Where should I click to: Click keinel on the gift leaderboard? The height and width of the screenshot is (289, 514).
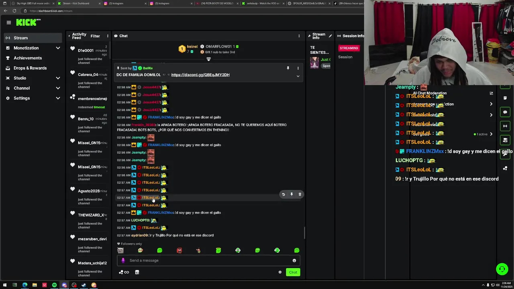192,47
